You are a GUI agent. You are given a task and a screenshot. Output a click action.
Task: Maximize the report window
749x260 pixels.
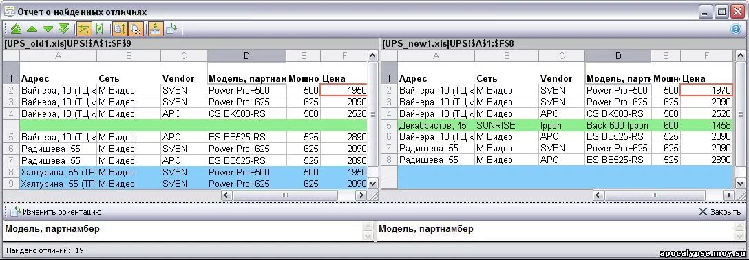pos(721,12)
